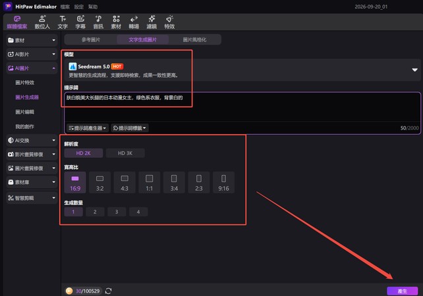Open the 提示詞產生器 dropdown
This screenshot has height=296, width=423.
87,128
